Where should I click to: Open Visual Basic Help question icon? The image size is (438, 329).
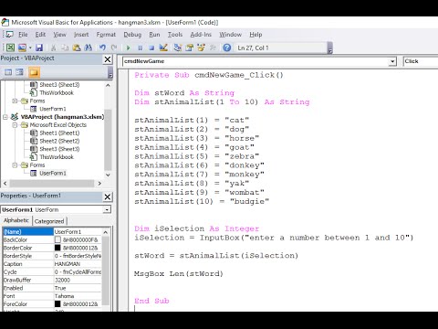(x=227, y=48)
